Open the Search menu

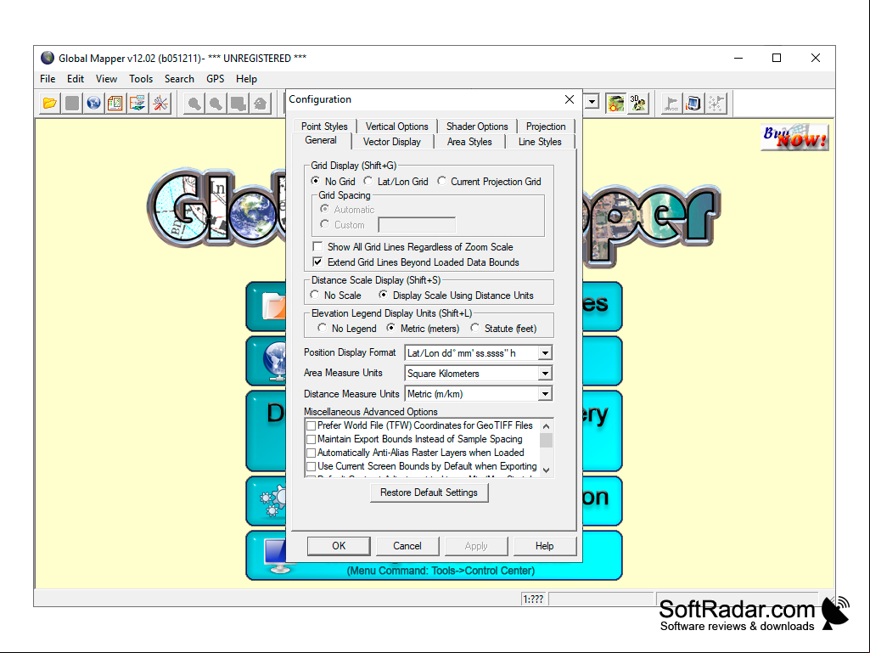[179, 79]
